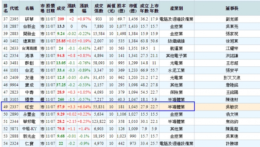Viewport: 260px width, 147px height.
Task: Select rank 54 cell
Action: (5, 143)
